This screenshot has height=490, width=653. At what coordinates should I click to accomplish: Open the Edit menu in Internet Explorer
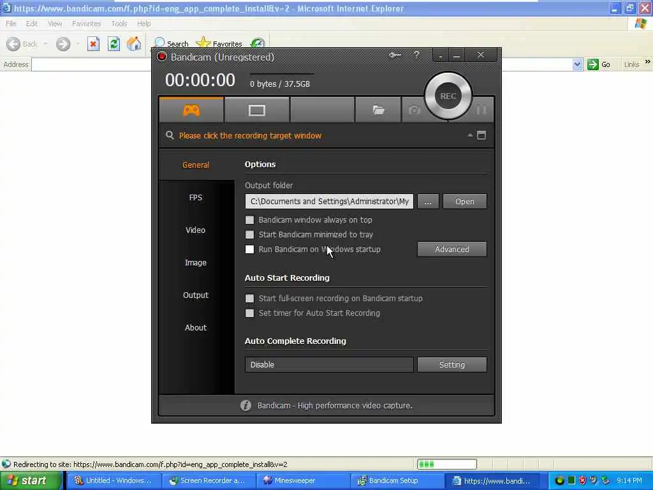pyautogui.click(x=32, y=24)
